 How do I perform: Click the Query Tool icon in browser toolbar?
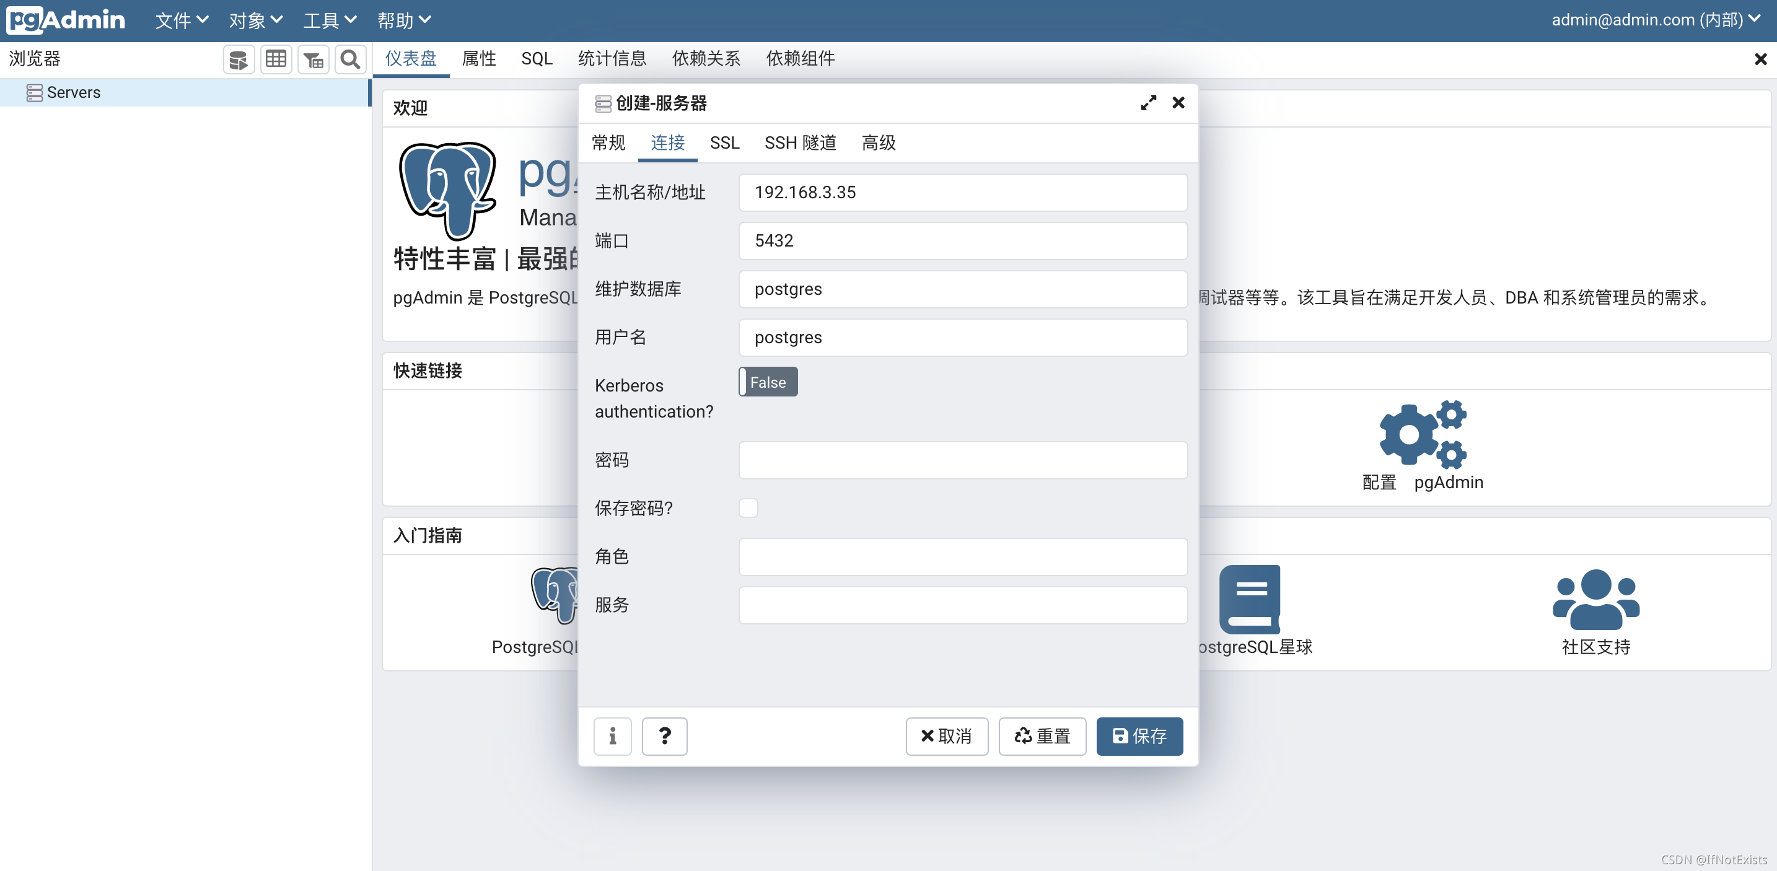238,60
